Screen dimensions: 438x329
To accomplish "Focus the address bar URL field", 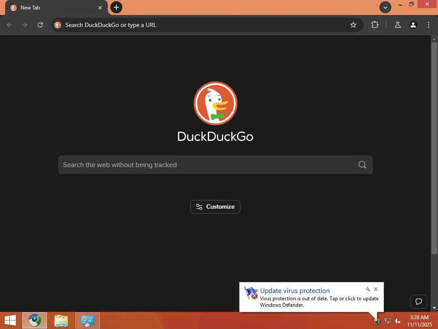I will pyautogui.click(x=207, y=25).
